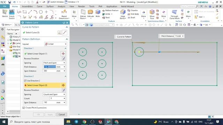Open Telegram from the taskbar
The width and height of the screenshot is (223, 125).
[x=76, y=122]
